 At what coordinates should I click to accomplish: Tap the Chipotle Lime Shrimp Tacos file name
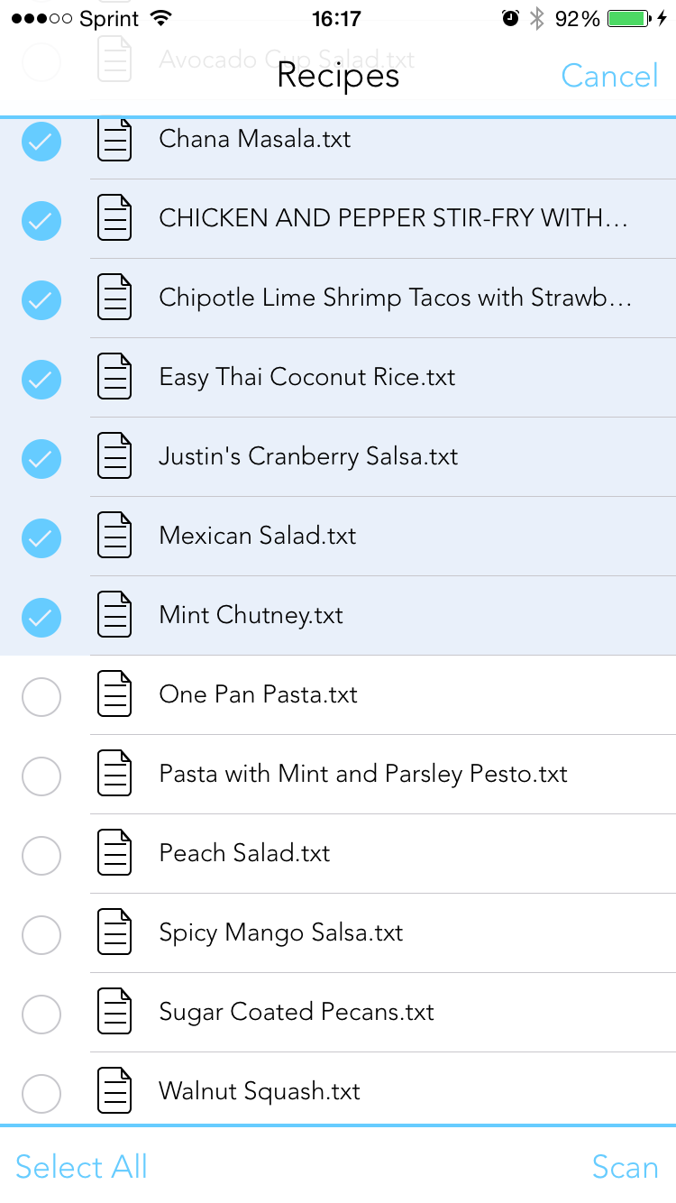395,298
